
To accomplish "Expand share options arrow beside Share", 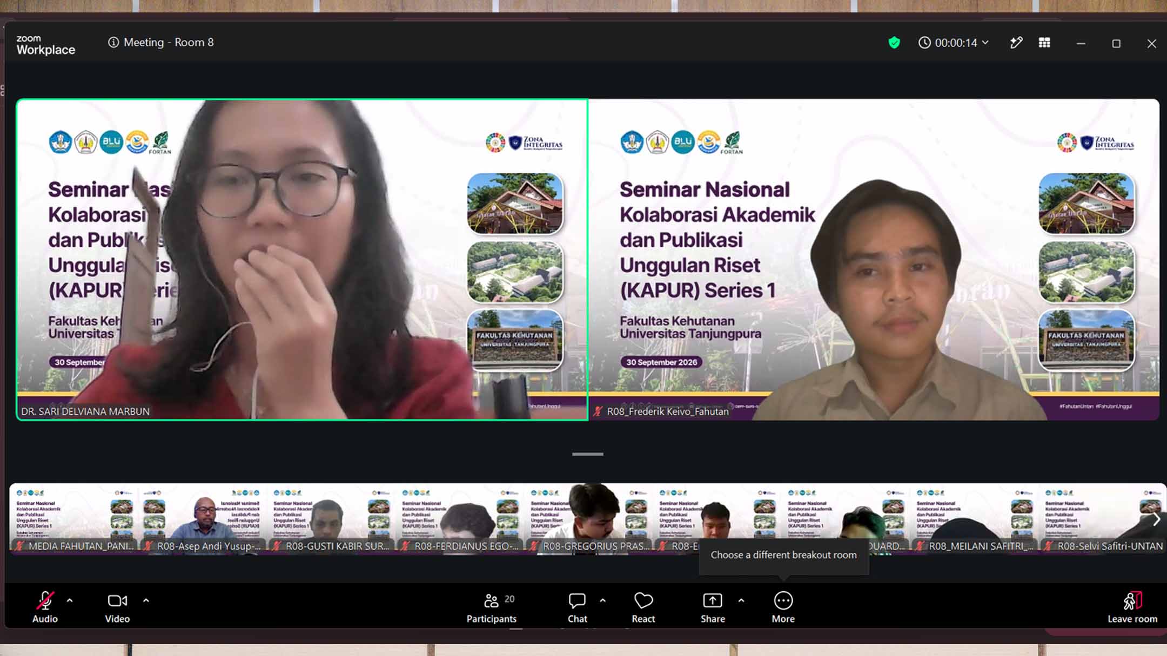I will coord(741,600).
